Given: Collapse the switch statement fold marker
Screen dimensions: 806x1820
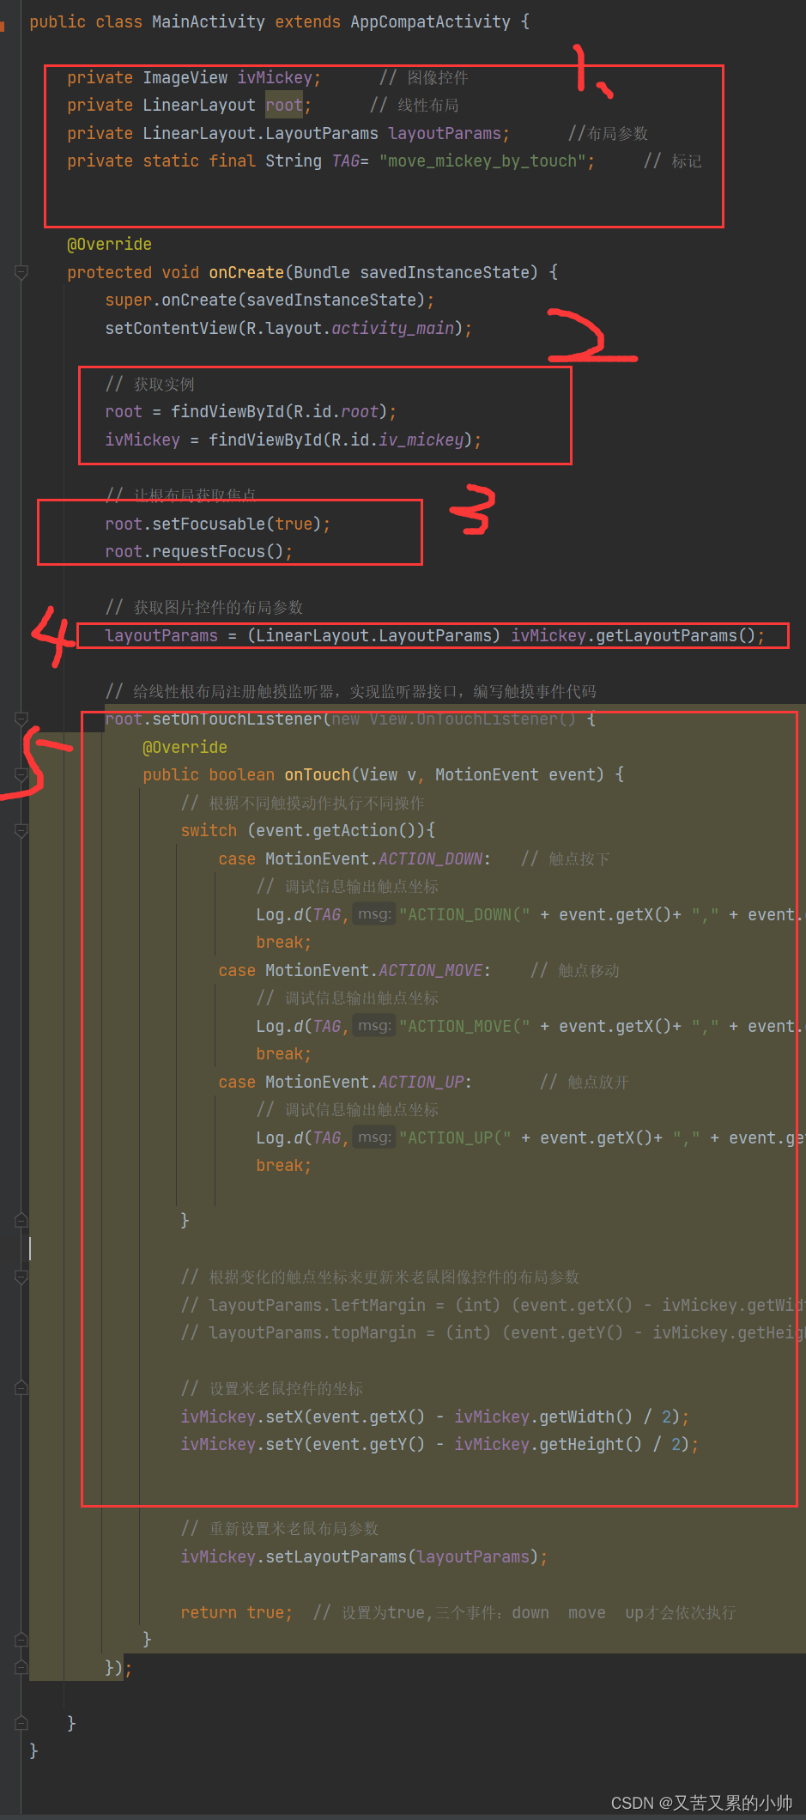Looking at the screenshot, I should point(21,831).
